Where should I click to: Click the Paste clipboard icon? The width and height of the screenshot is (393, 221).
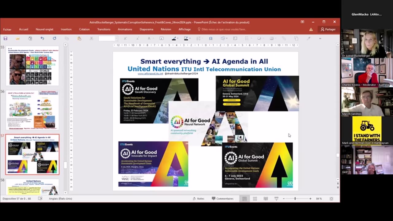coord(79,38)
